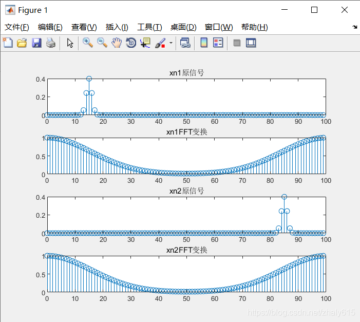The width and height of the screenshot is (360, 322).
Task: Click the title 'xn2FFT变换'
Action: [186, 250]
